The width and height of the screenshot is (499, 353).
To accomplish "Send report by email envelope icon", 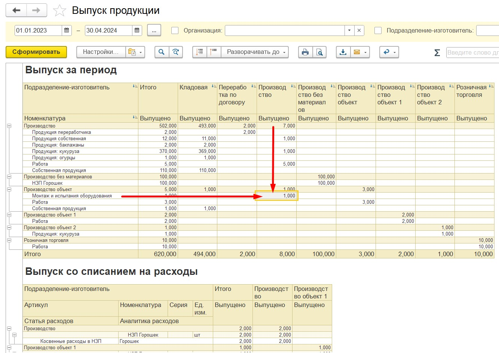I will [357, 52].
